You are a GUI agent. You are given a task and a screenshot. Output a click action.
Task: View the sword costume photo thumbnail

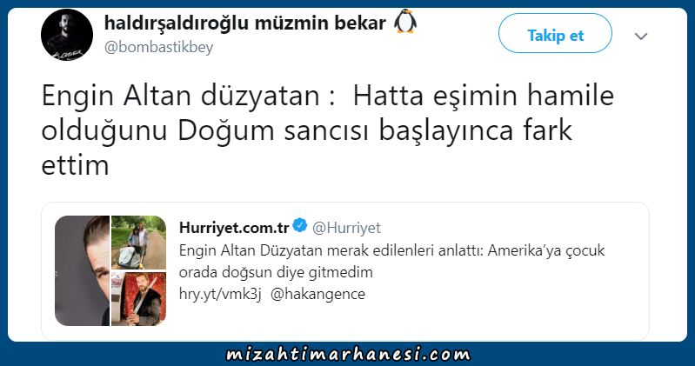138,299
